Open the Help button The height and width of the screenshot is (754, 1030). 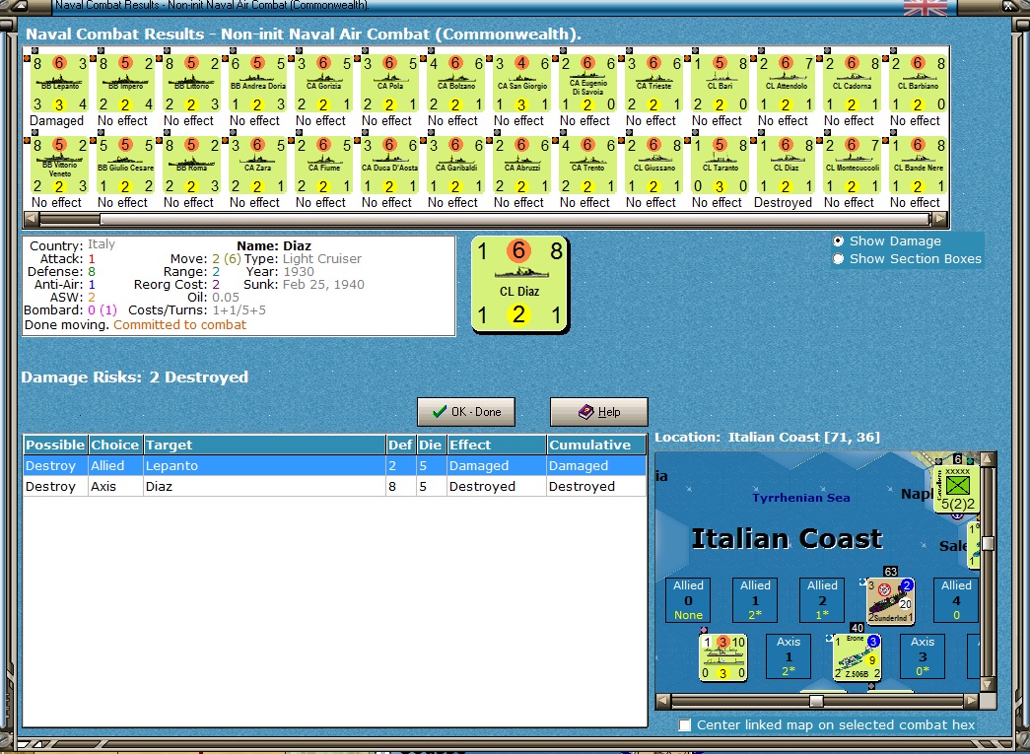(598, 412)
